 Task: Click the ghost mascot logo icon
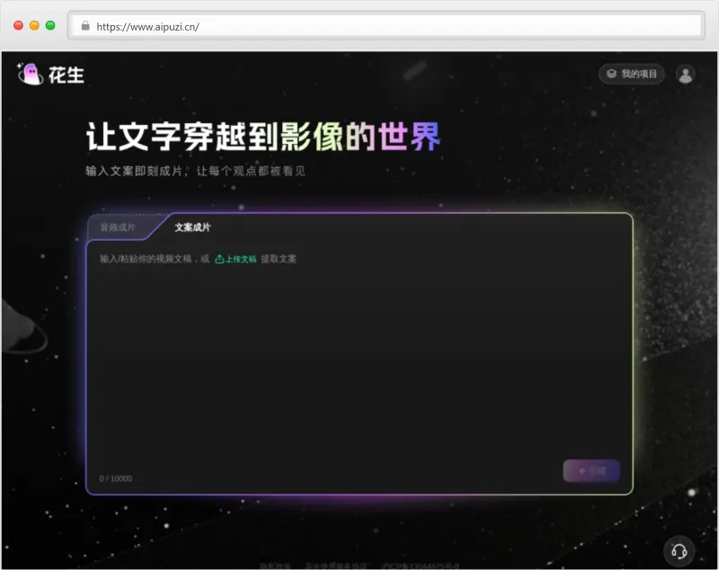(x=31, y=72)
